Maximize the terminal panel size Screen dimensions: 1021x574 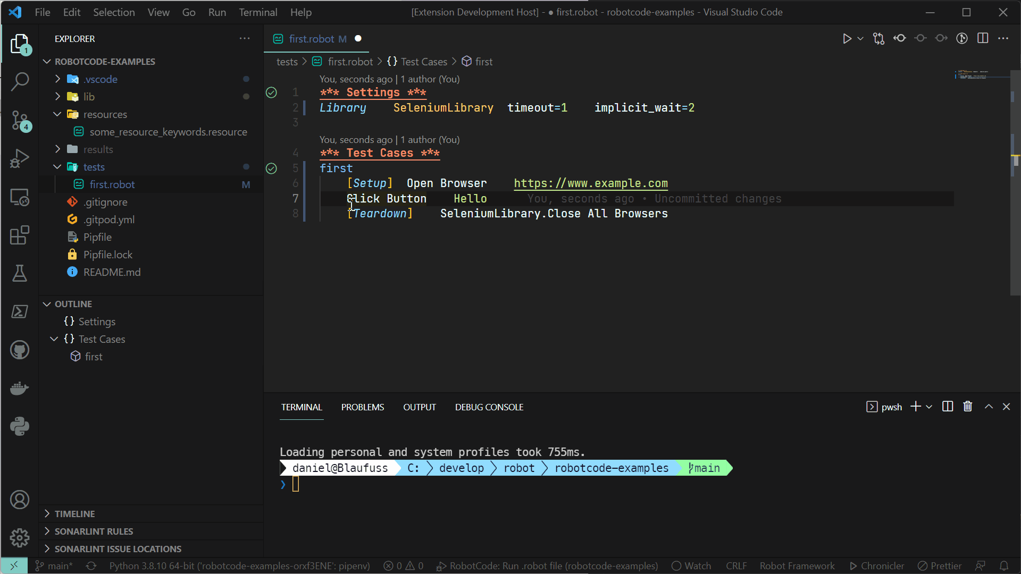point(989,407)
